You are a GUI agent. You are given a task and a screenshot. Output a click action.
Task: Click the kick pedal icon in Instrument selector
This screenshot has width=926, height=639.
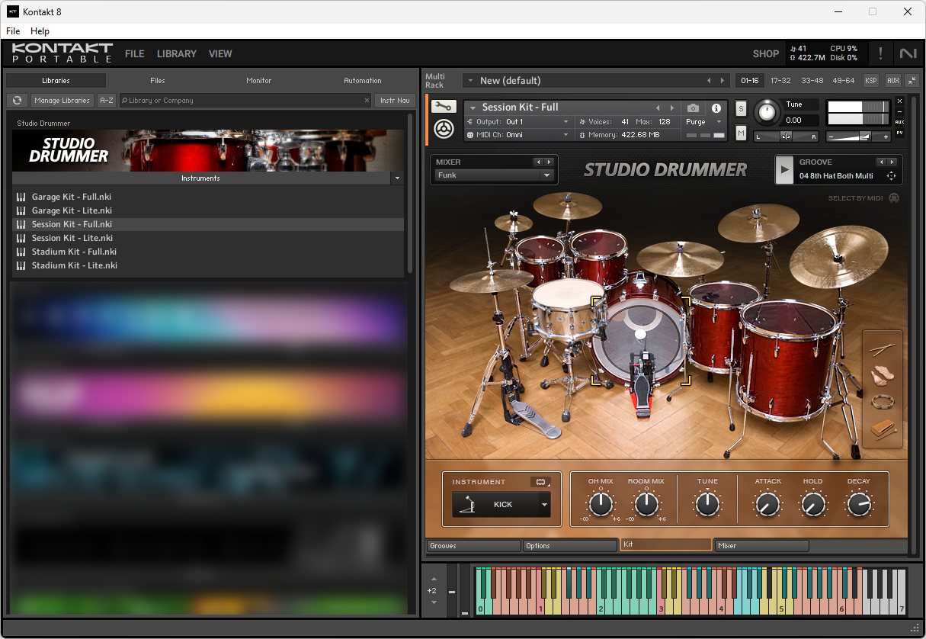click(x=468, y=505)
